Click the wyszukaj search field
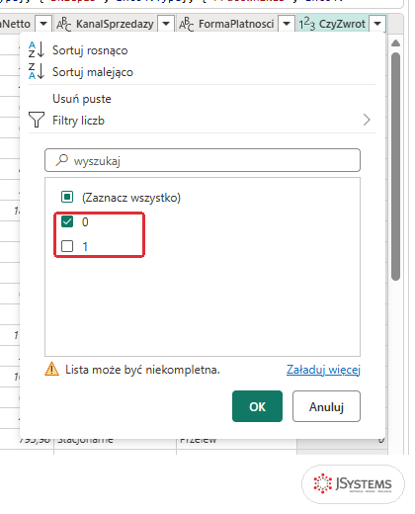This screenshot has width=415, height=514. (x=203, y=160)
